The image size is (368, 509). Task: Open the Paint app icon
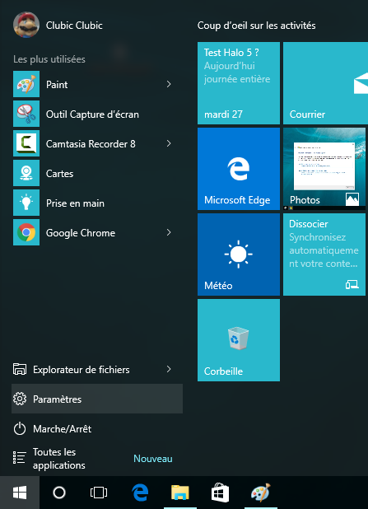coord(26,84)
